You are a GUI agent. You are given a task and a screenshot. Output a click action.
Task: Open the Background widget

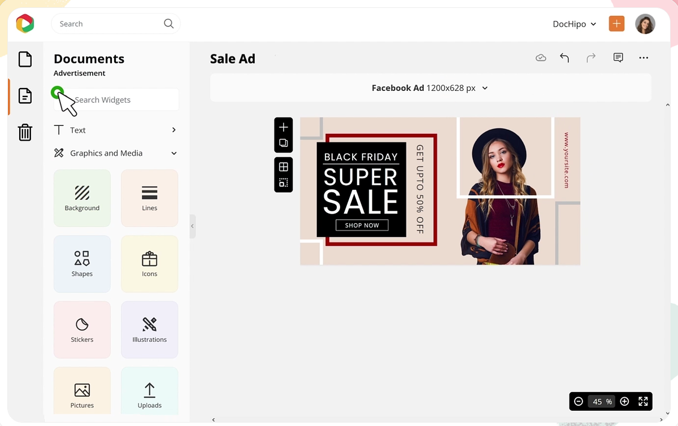82,198
